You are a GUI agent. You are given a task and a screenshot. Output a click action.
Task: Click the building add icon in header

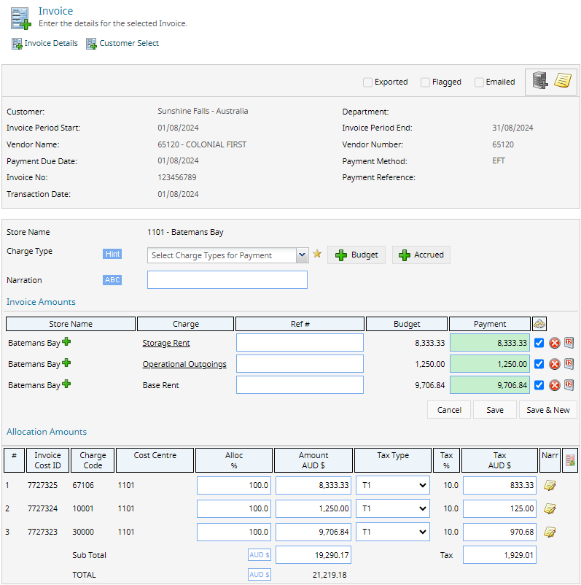tap(539, 80)
